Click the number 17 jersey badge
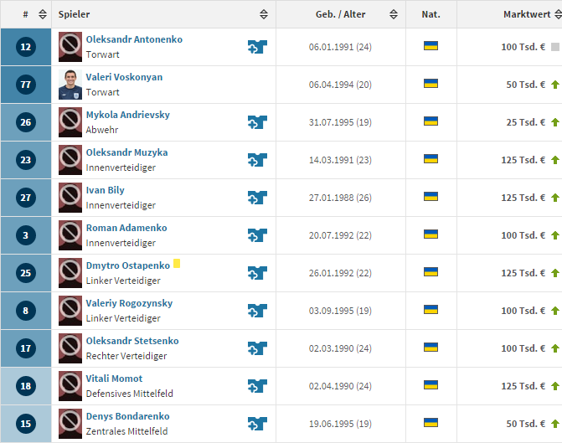The image size is (562, 443). (x=25, y=348)
